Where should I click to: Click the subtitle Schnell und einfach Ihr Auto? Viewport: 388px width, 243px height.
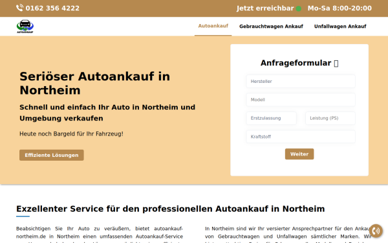tap(107, 113)
